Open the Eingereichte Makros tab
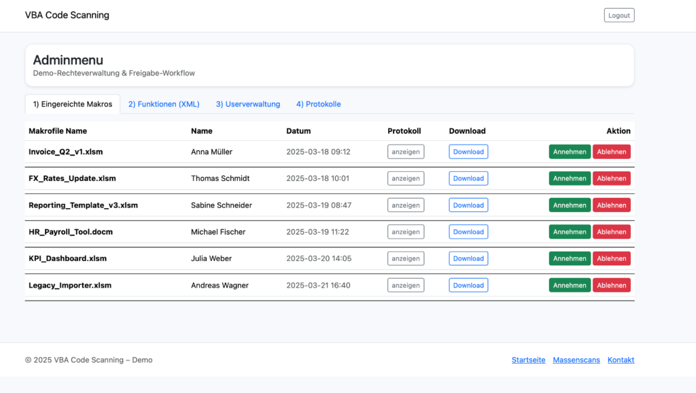Image resolution: width=696 pixels, height=393 pixels. (72, 104)
